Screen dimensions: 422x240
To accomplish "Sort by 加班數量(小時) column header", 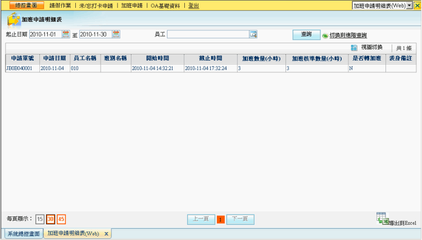I will click(261, 58).
